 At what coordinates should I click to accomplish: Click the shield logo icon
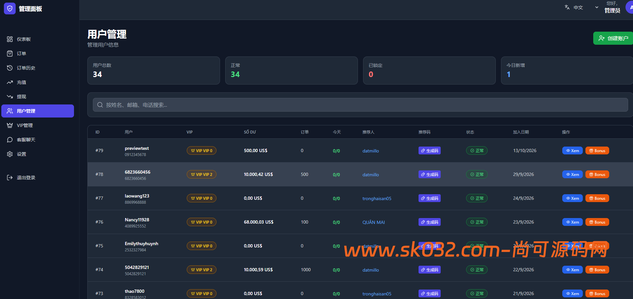[10, 8]
